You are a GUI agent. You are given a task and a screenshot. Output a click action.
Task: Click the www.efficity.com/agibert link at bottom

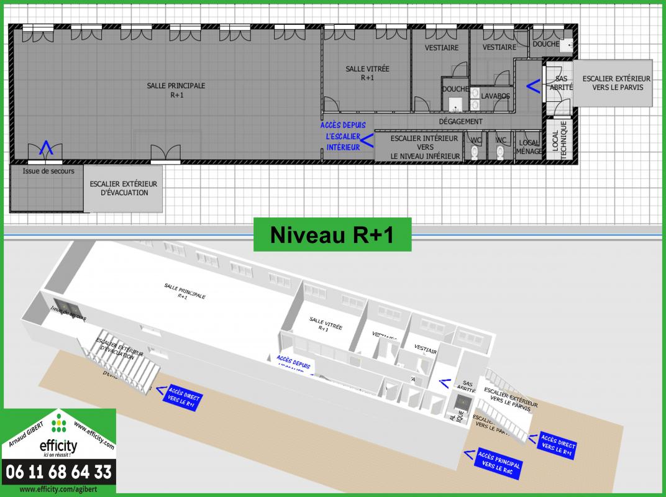click(x=58, y=490)
